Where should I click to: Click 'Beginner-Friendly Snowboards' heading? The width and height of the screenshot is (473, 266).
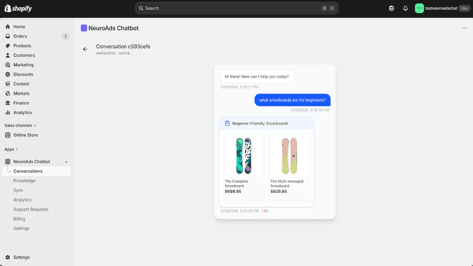point(260,123)
